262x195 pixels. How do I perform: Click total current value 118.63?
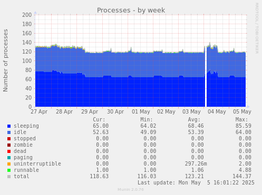pyautogui.click(x=99, y=177)
